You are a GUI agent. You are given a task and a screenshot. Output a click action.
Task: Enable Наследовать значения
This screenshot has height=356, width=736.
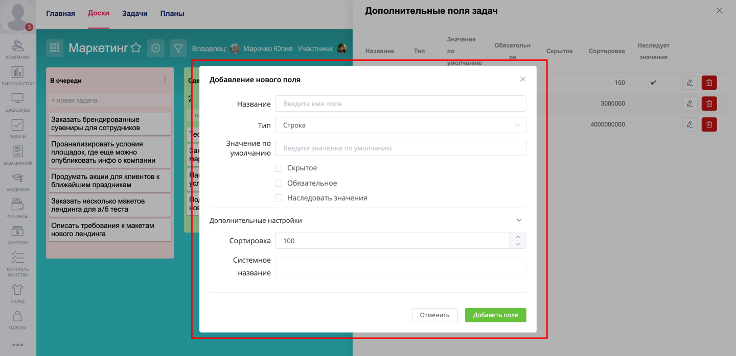click(279, 198)
